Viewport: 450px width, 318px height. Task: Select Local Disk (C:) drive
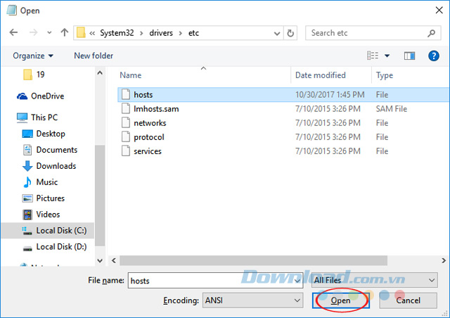pos(48,230)
